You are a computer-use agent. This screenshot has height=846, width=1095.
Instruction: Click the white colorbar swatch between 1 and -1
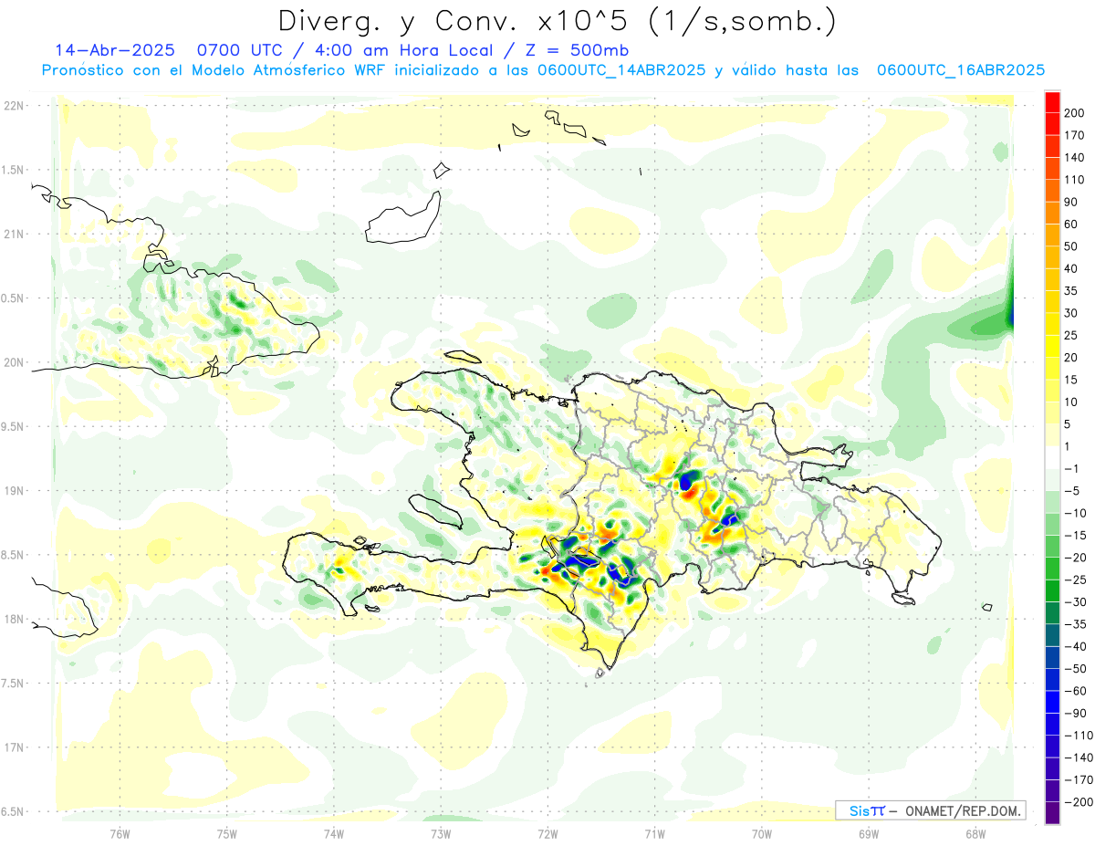(x=1052, y=457)
